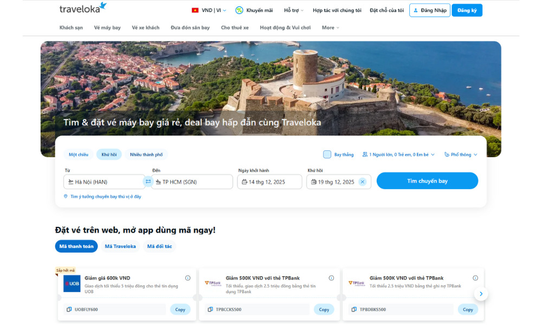Click the Traveloka logo

pyautogui.click(x=80, y=9)
